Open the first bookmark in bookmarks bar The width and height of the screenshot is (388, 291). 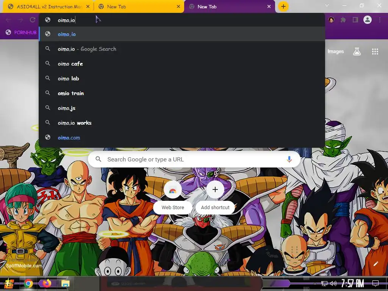pyautogui.click(x=21, y=33)
